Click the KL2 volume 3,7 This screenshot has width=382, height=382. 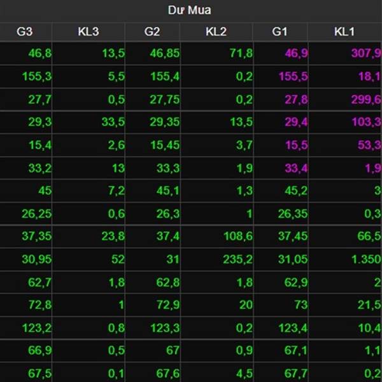click(x=244, y=145)
